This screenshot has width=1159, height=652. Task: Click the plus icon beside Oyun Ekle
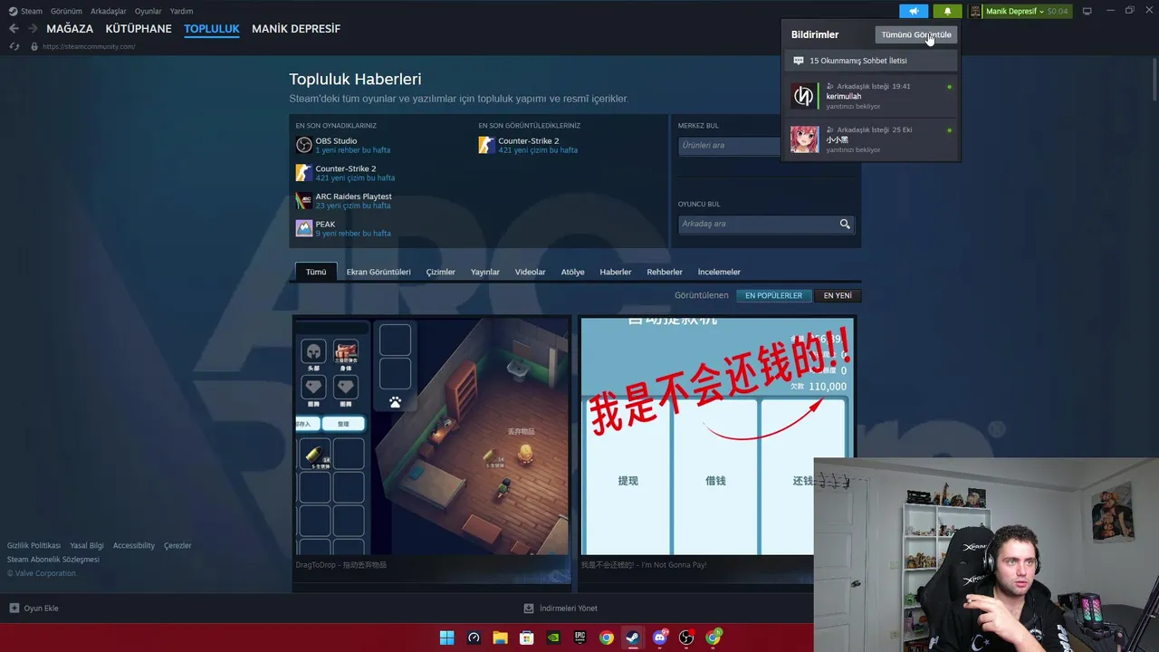click(14, 609)
